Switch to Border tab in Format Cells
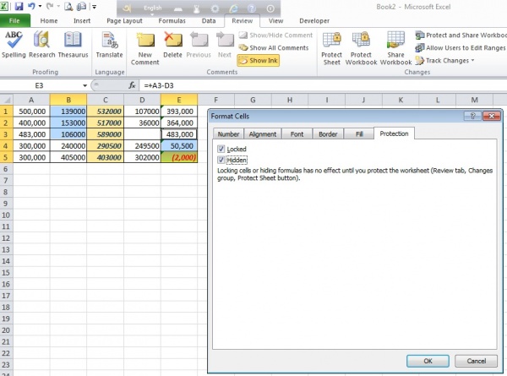Image resolution: width=507 pixels, height=376 pixels. (328, 134)
